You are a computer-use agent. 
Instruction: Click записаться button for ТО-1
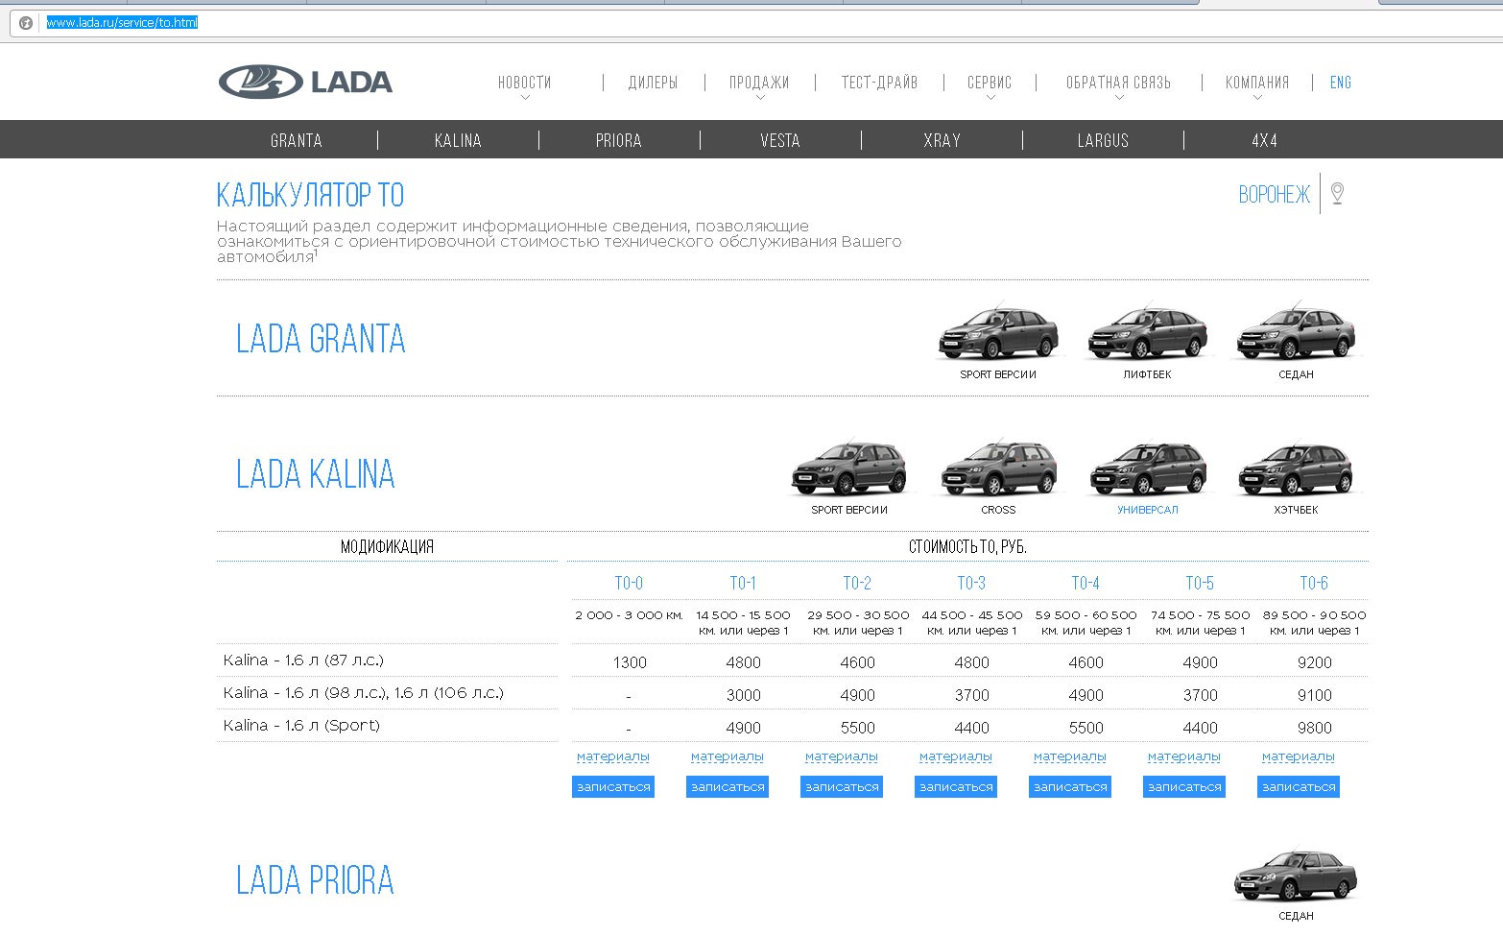click(728, 787)
